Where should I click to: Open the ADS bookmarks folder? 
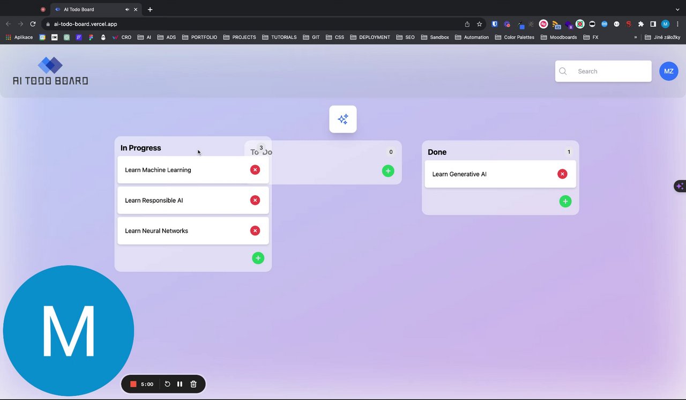tap(167, 38)
